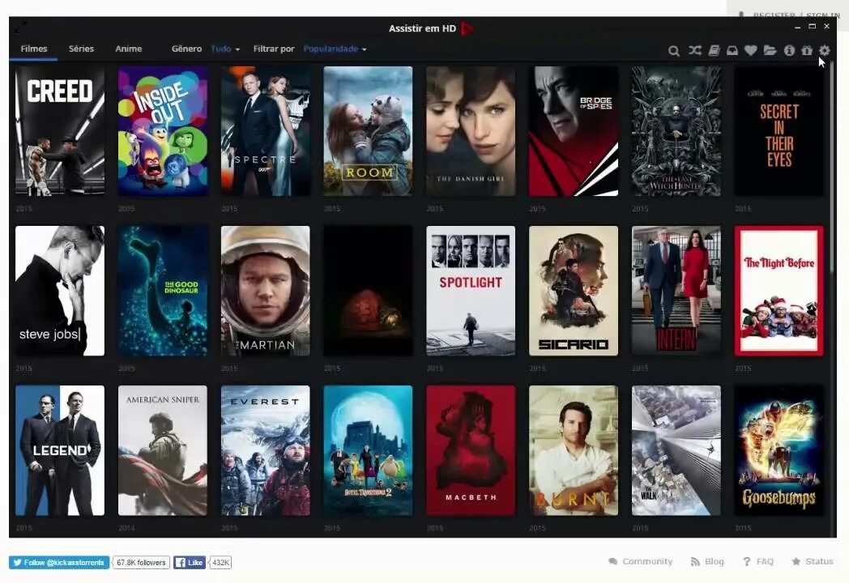The height and width of the screenshot is (583, 849).
Task: Open the Legend poster
Action: [x=60, y=450]
